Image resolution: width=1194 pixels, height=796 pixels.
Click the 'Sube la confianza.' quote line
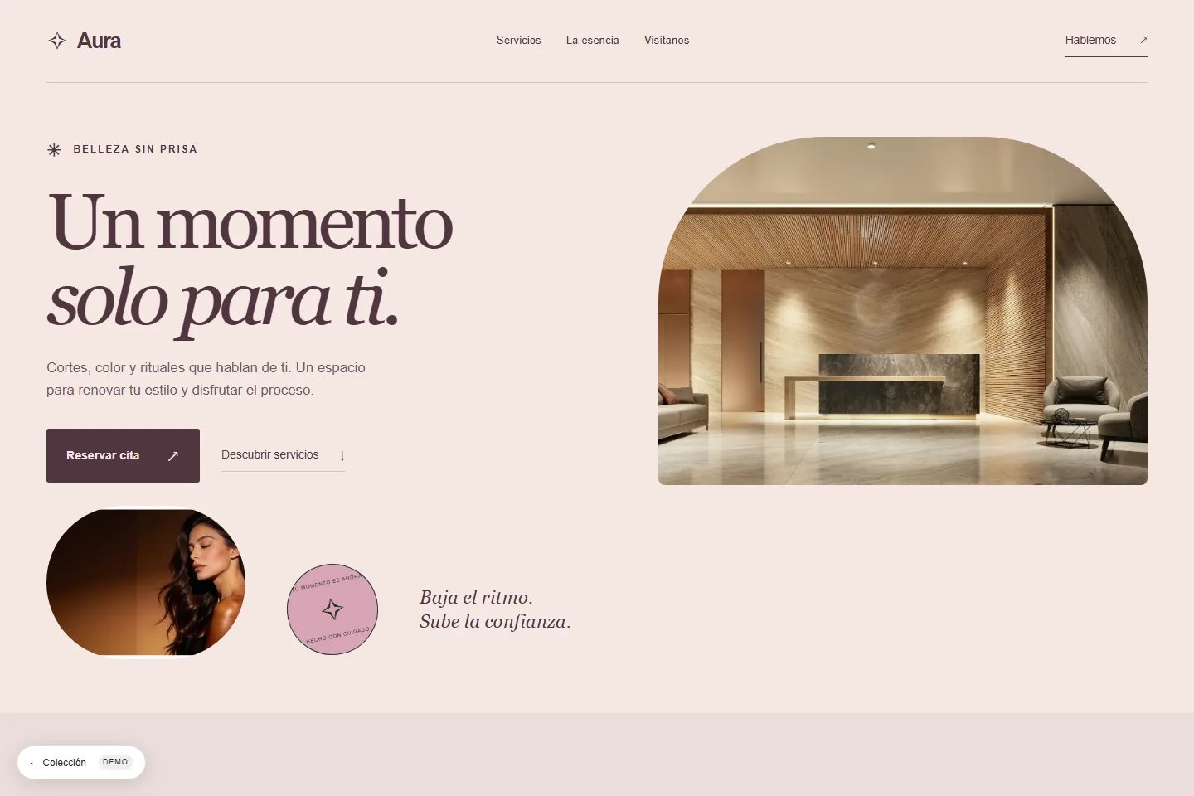pos(495,621)
